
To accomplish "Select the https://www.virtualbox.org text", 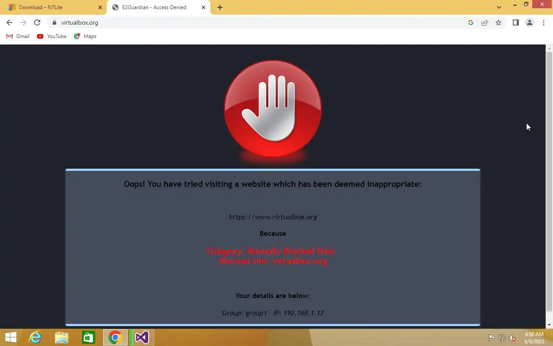I will coord(273,217).
